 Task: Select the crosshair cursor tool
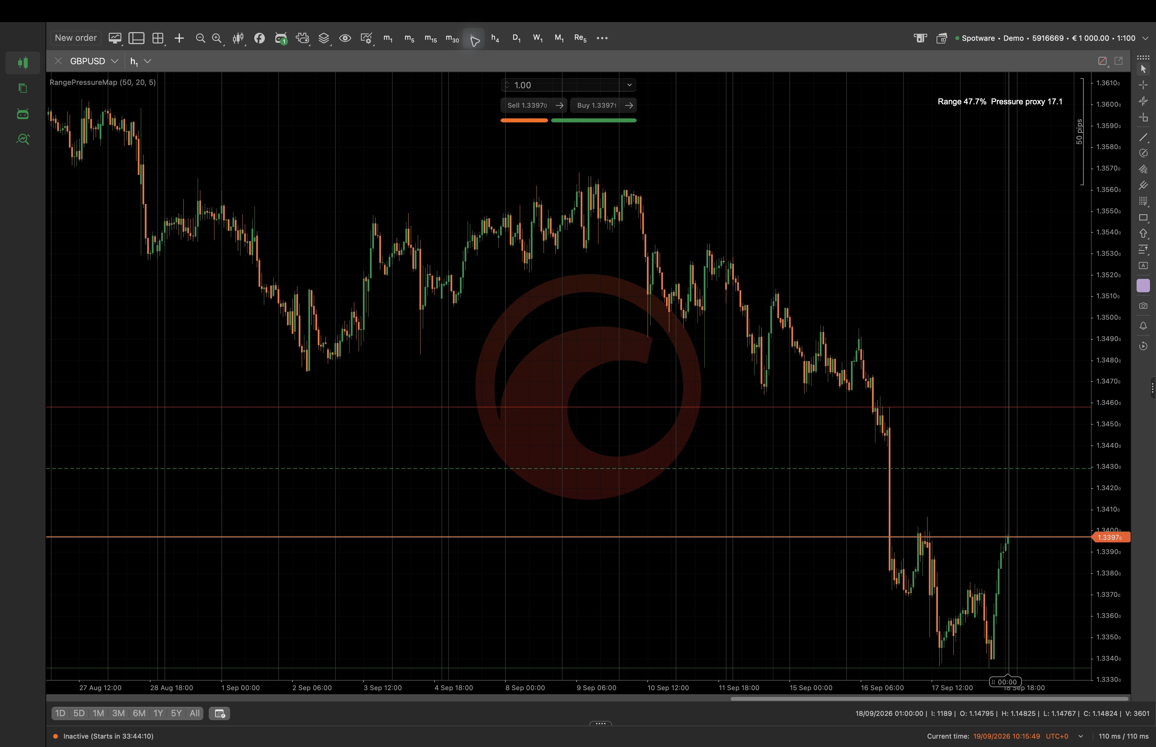tap(1143, 85)
